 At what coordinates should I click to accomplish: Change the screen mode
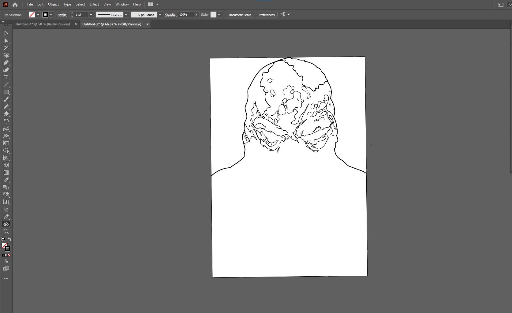pos(6,269)
